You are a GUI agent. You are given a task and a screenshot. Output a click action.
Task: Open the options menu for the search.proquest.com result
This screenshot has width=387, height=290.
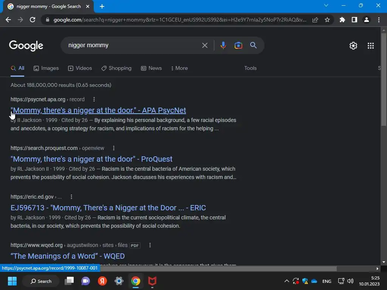coord(113,148)
